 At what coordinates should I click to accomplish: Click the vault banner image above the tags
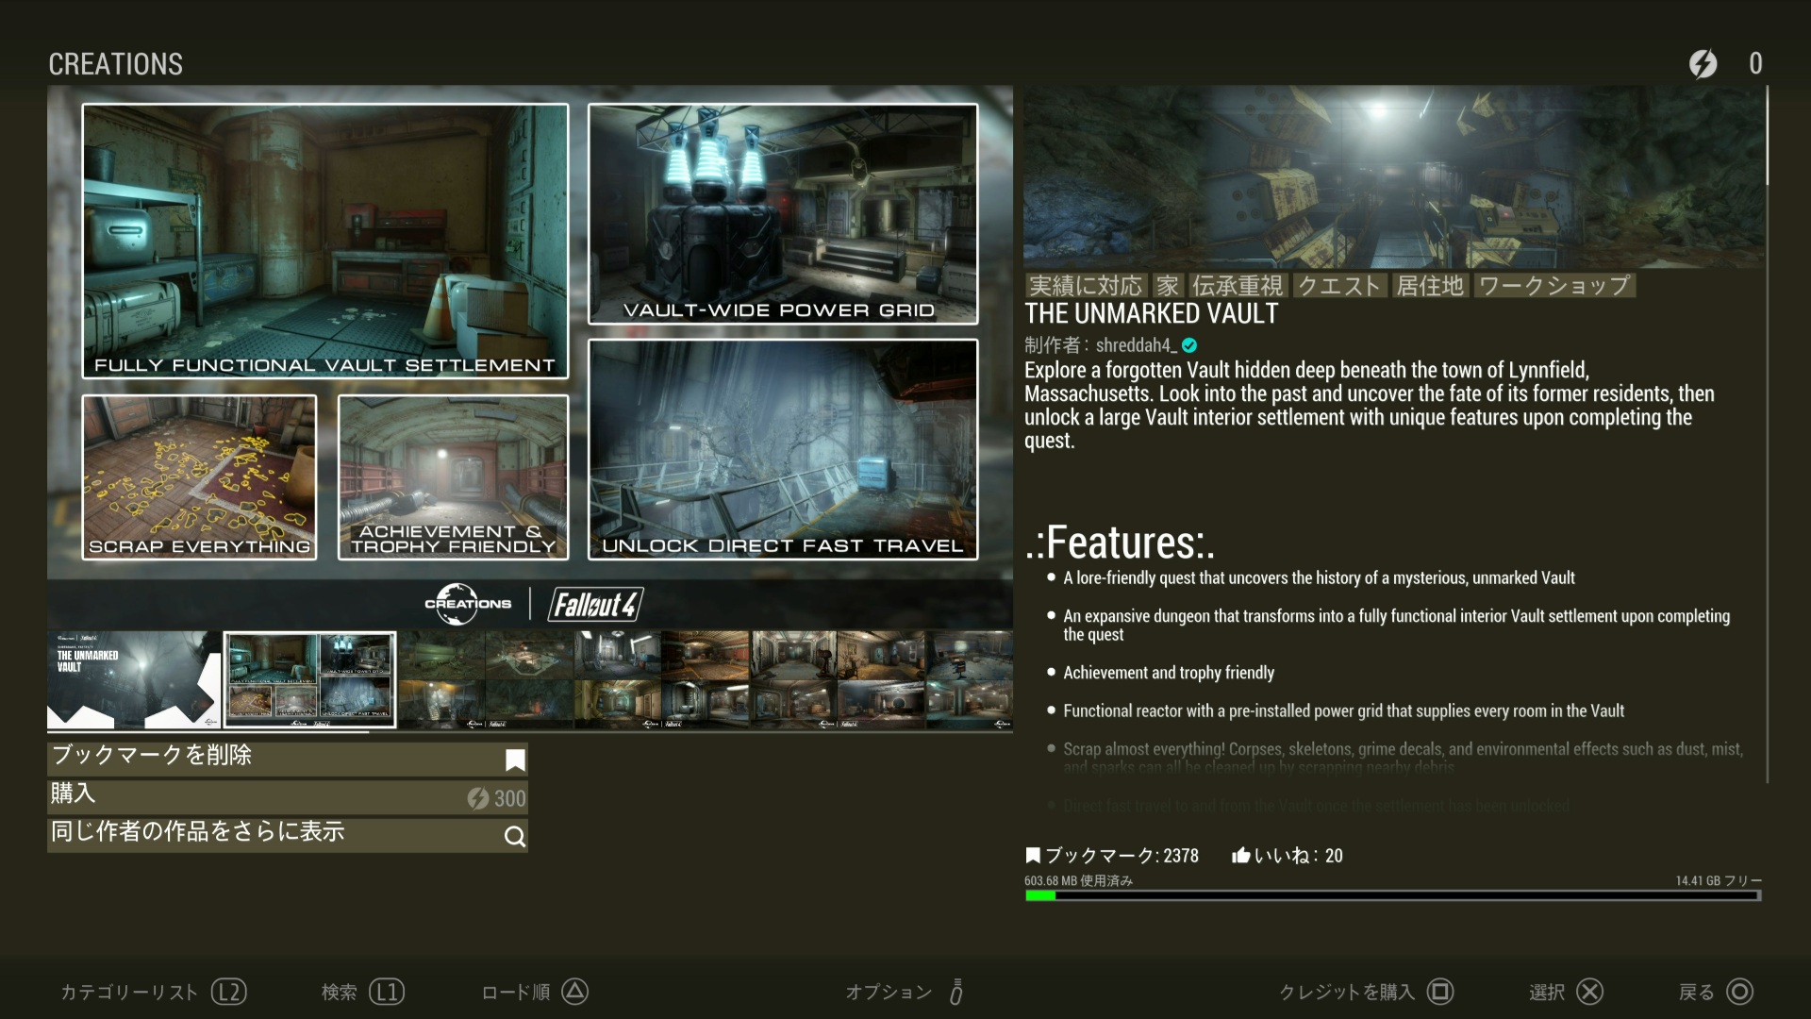[x=1394, y=176]
